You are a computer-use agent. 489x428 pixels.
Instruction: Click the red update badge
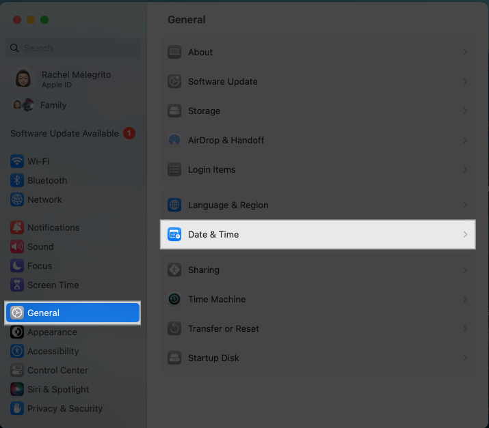(x=129, y=133)
